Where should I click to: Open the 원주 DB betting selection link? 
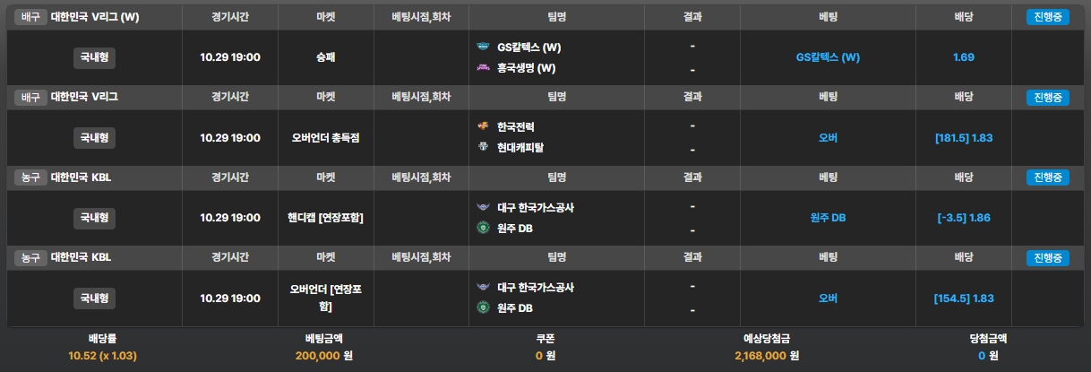(828, 218)
